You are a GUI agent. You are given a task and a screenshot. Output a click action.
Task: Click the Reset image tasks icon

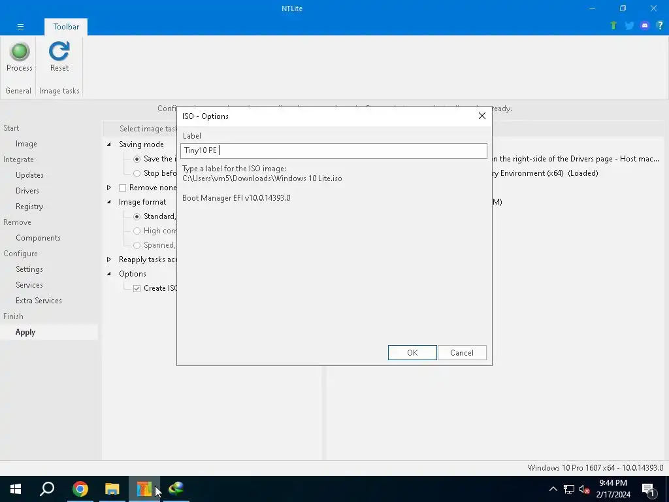click(59, 57)
